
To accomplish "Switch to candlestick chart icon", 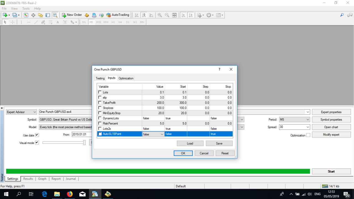I will (x=144, y=15).
